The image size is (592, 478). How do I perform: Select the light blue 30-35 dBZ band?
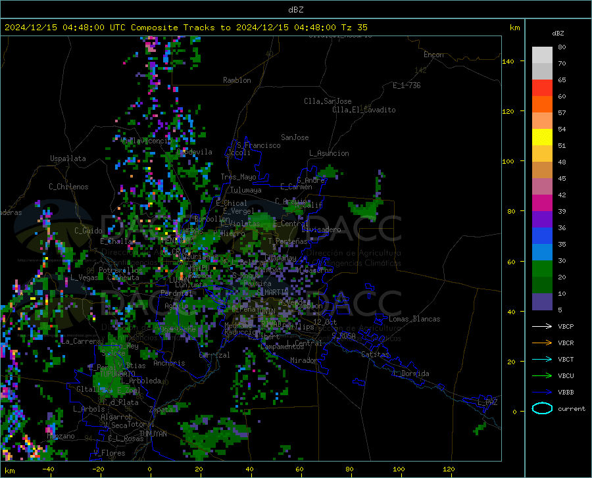[542, 252]
